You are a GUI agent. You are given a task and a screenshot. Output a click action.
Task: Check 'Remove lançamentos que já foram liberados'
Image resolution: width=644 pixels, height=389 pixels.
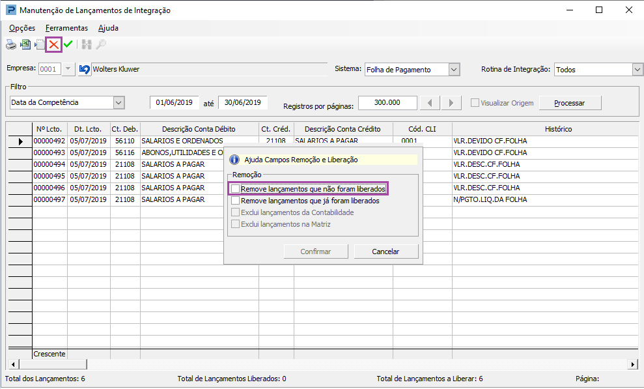pyautogui.click(x=236, y=201)
